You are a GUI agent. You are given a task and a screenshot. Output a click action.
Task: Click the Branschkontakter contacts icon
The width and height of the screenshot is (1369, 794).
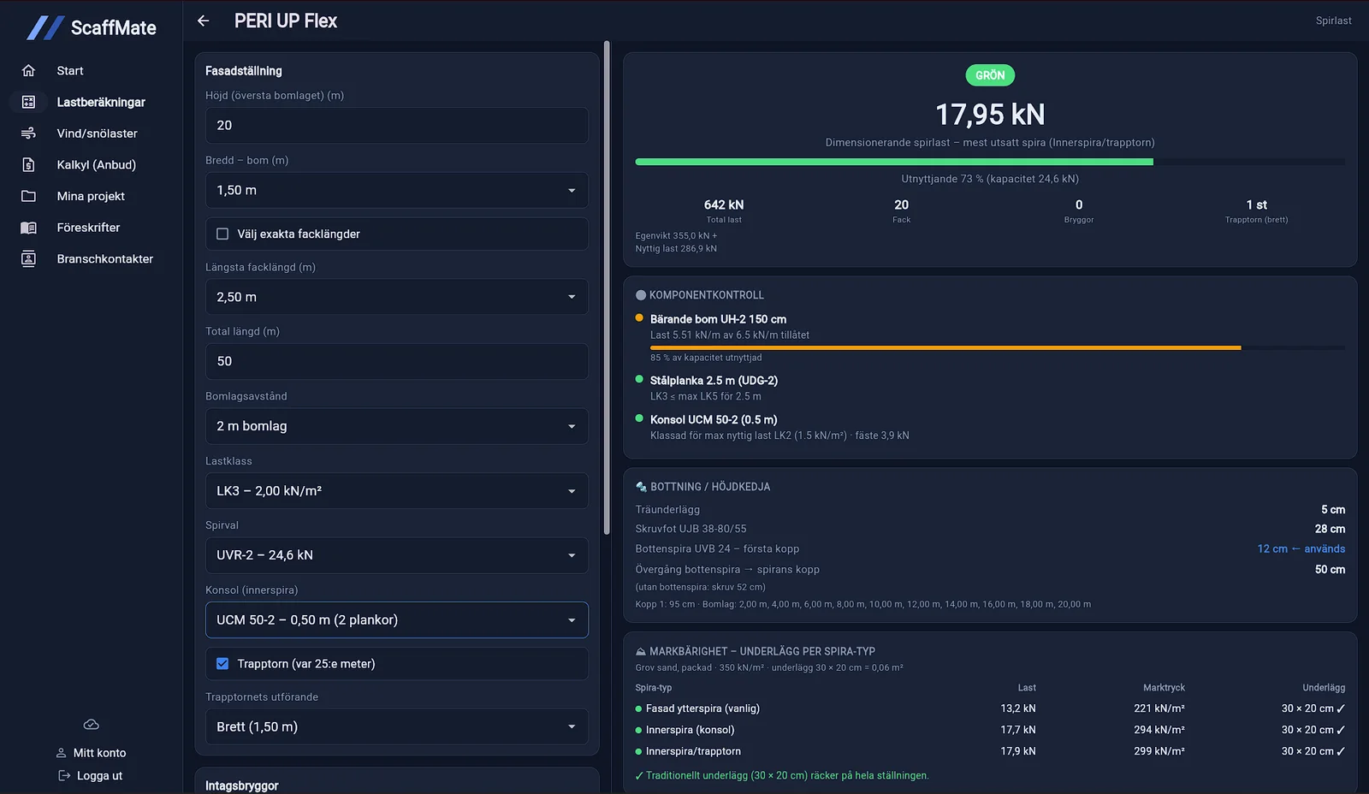tap(28, 258)
